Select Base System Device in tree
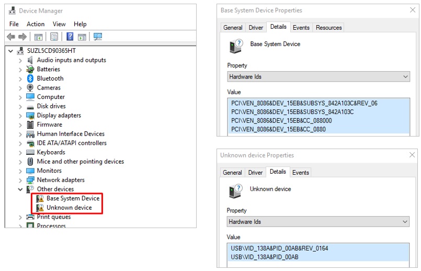421x271 pixels. coord(73,198)
